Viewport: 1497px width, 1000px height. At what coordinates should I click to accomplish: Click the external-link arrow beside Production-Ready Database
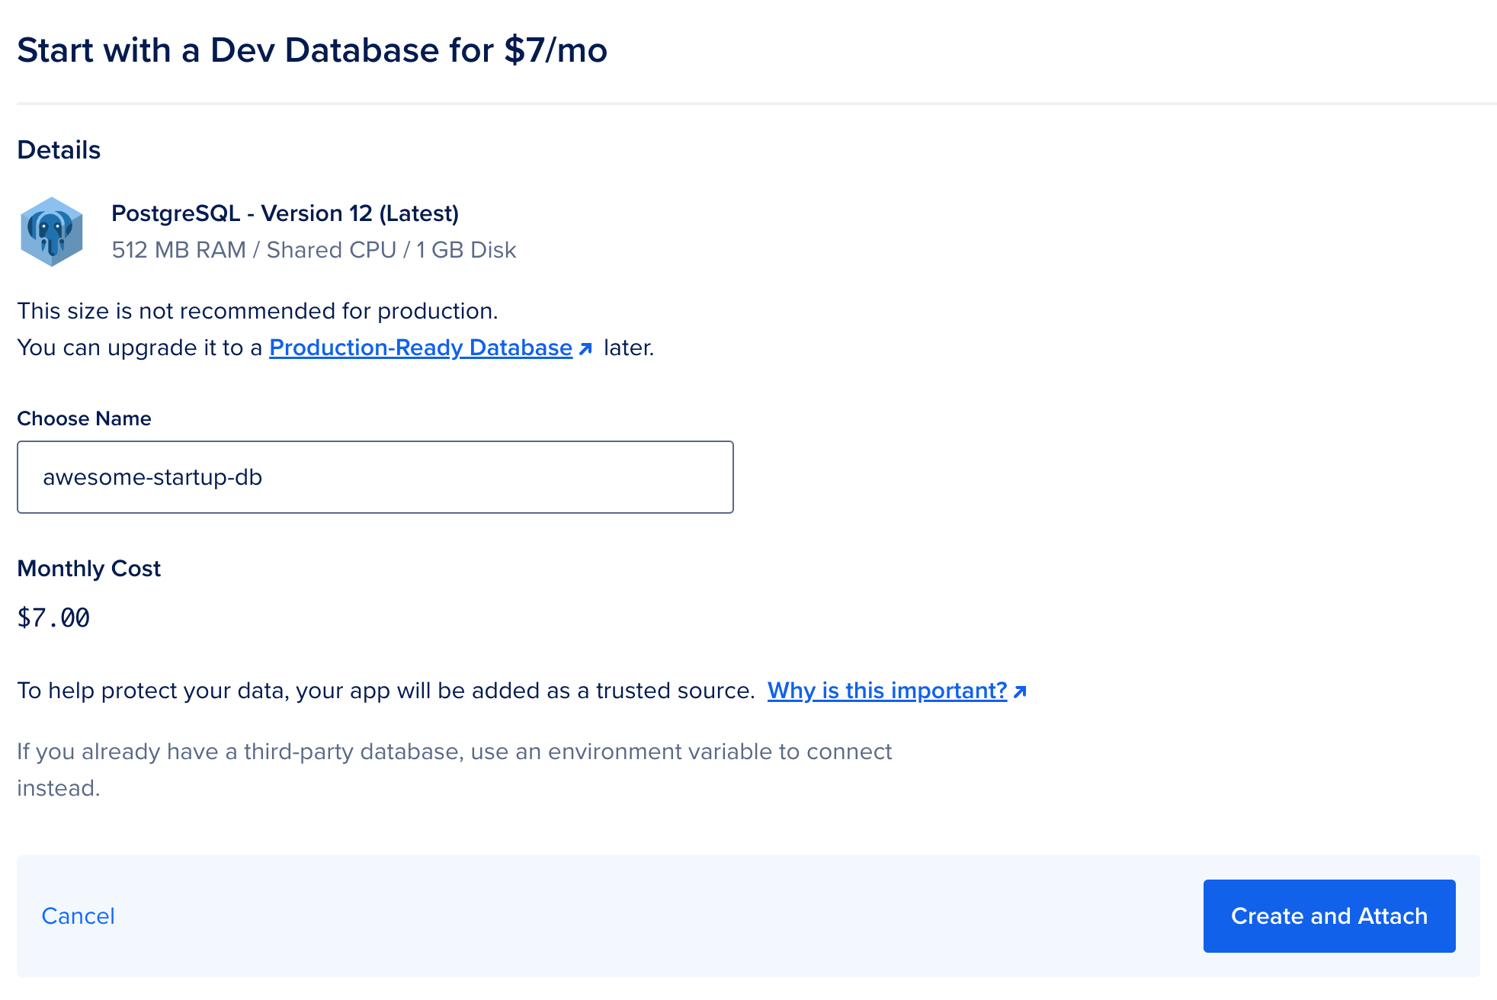tap(585, 349)
